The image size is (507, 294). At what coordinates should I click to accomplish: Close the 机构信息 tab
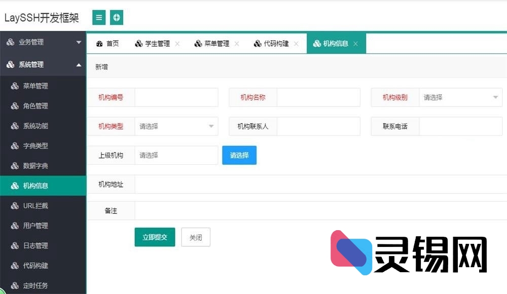(x=356, y=43)
